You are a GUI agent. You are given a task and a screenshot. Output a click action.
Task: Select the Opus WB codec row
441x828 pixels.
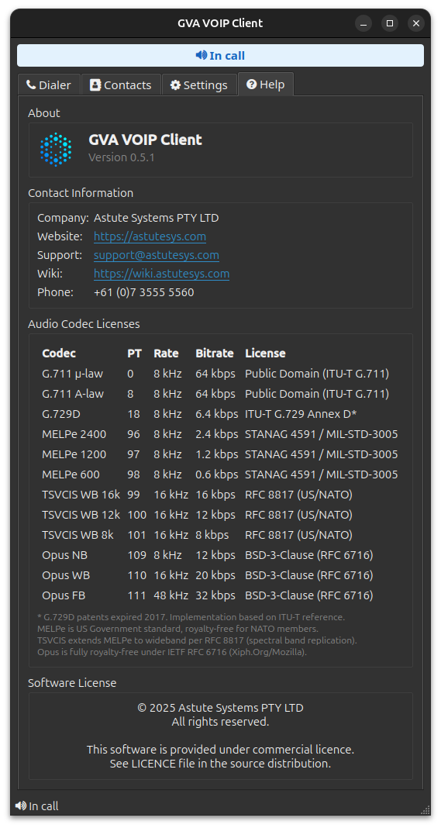click(220, 575)
